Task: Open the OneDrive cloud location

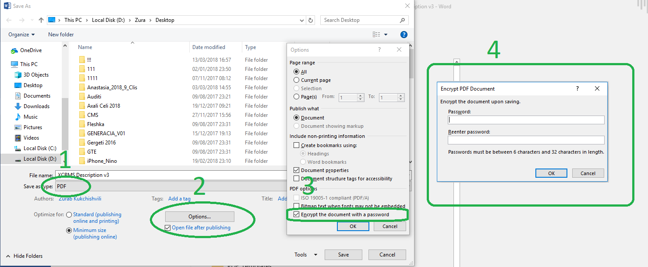Action: [x=30, y=50]
